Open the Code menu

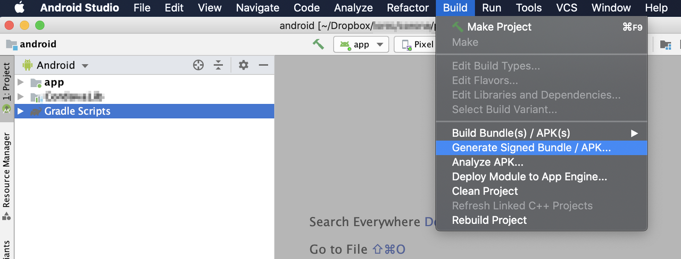click(307, 7)
